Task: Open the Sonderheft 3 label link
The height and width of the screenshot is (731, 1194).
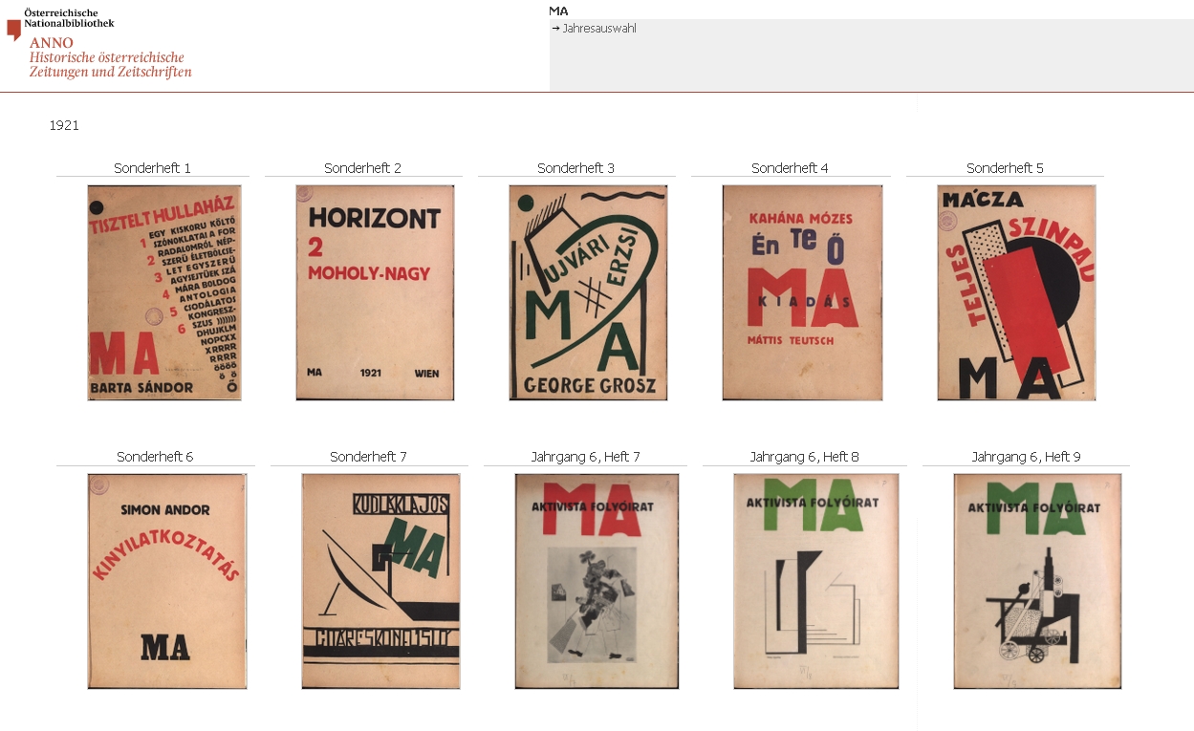Action: point(575,168)
